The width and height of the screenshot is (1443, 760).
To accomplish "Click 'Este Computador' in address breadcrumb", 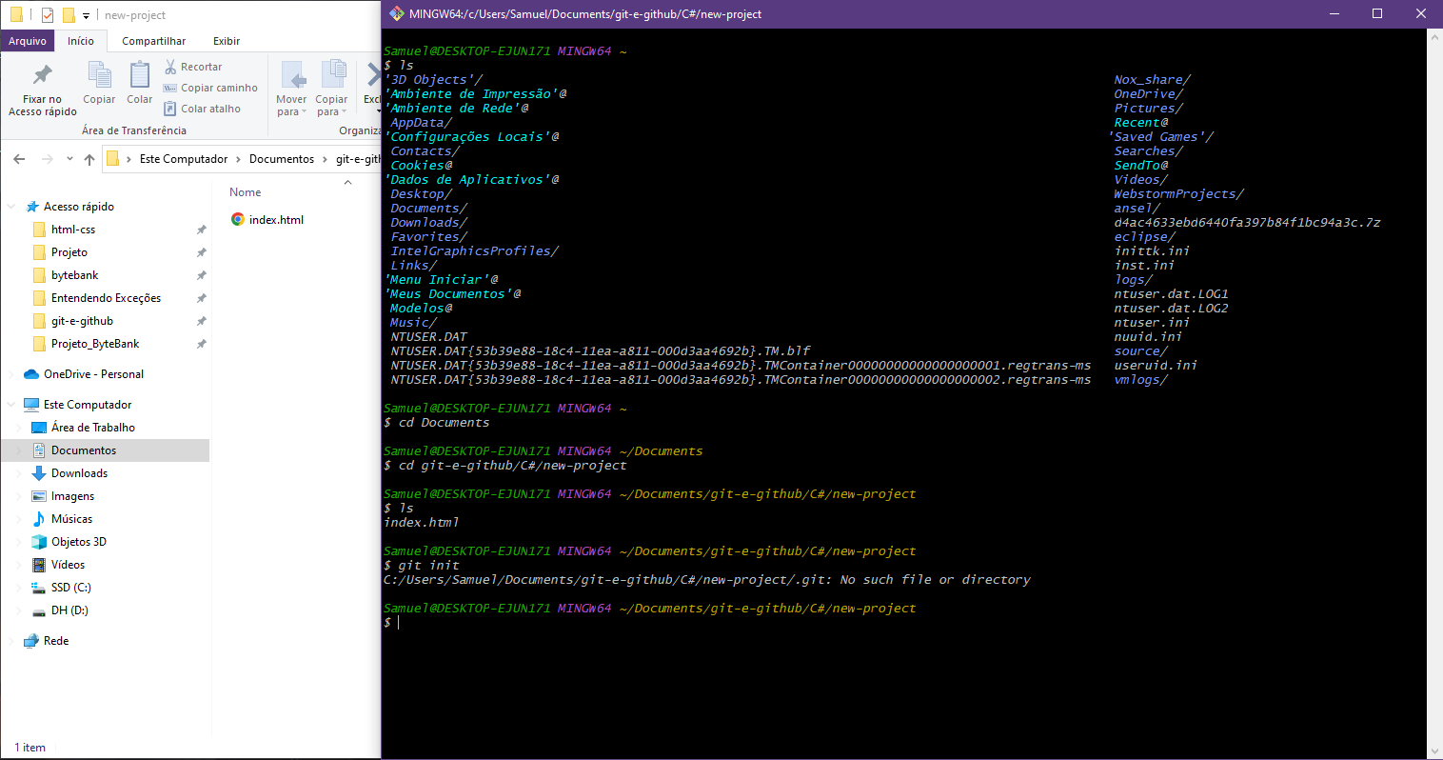I will click(184, 159).
